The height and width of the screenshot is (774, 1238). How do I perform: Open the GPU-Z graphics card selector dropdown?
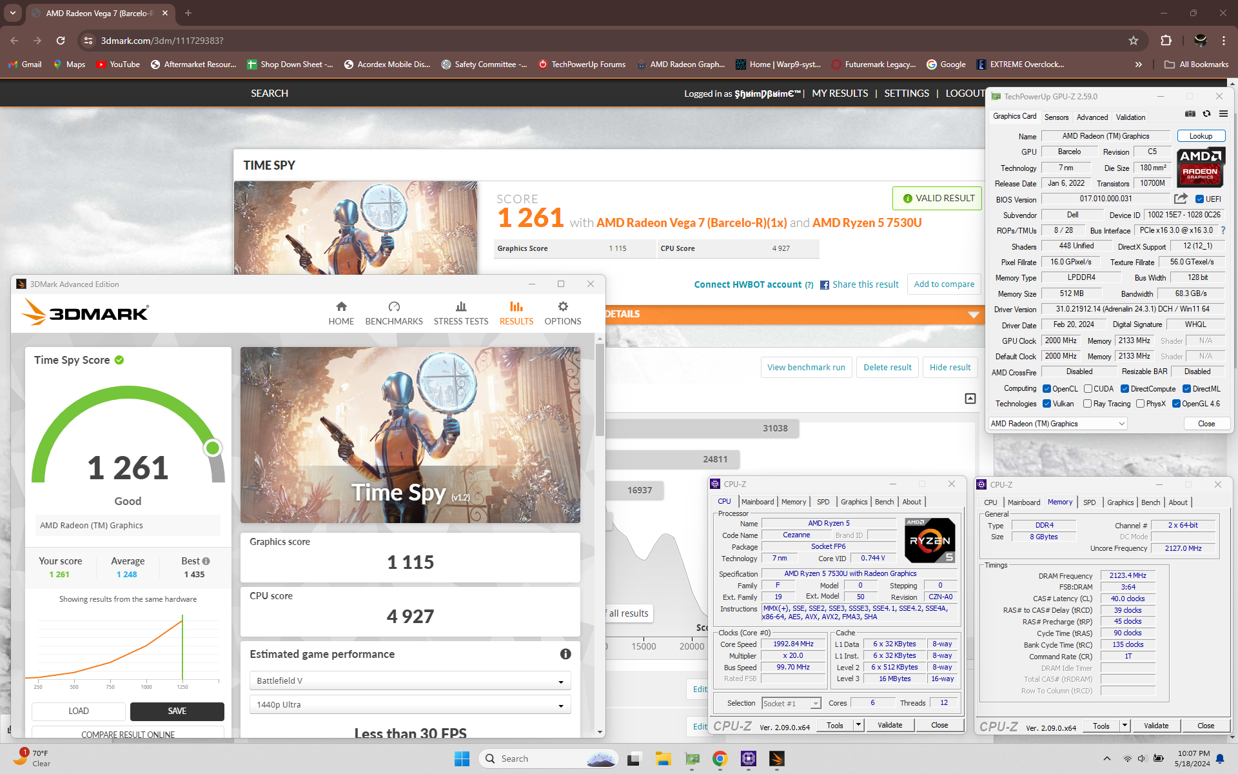(x=1057, y=424)
